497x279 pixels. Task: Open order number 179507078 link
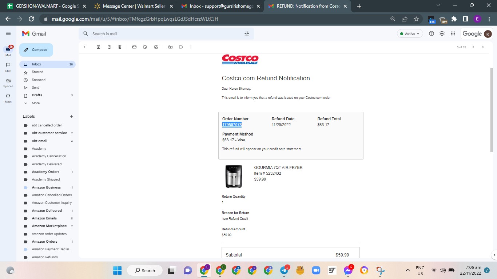(232, 125)
